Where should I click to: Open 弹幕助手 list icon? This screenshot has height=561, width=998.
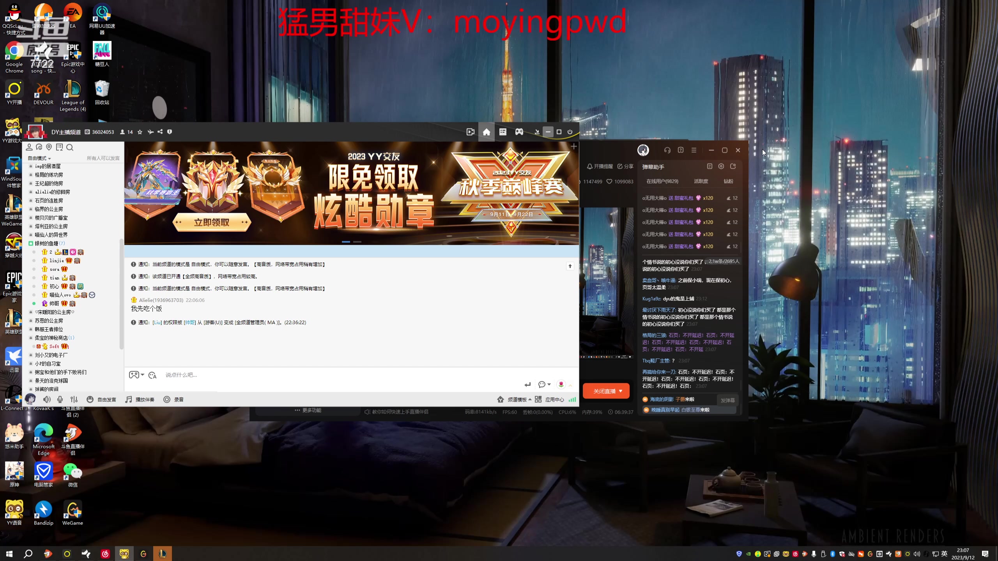pos(710,166)
